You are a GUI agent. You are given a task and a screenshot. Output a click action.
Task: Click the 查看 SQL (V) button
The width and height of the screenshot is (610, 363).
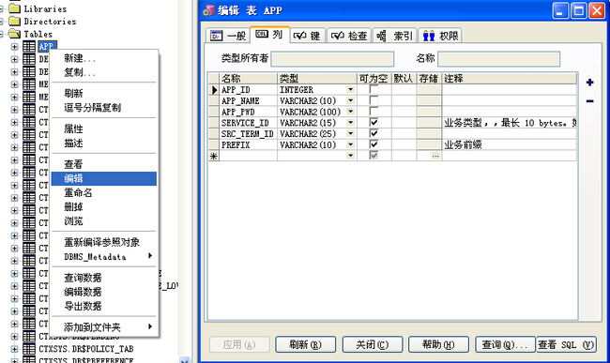point(567,345)
